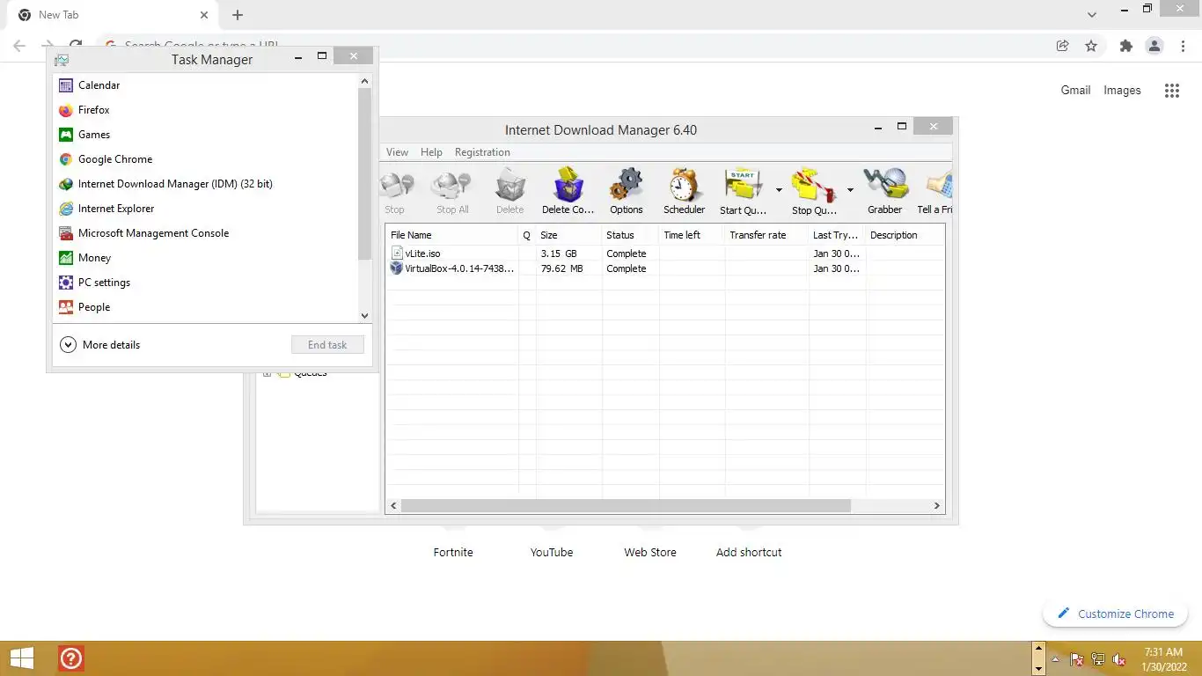Select Internet Explorer in Task Manager

click(x=206, y=209)
